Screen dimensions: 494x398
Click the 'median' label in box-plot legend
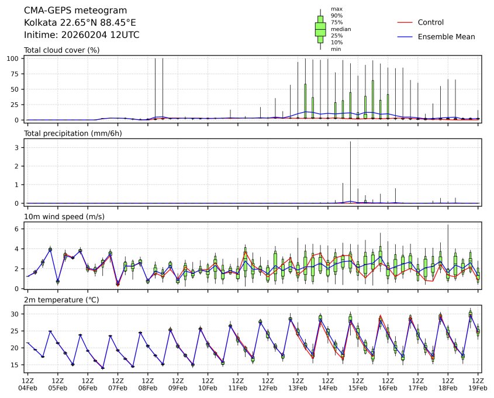[337, 29]
